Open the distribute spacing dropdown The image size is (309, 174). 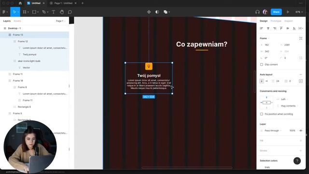point(301,29)
